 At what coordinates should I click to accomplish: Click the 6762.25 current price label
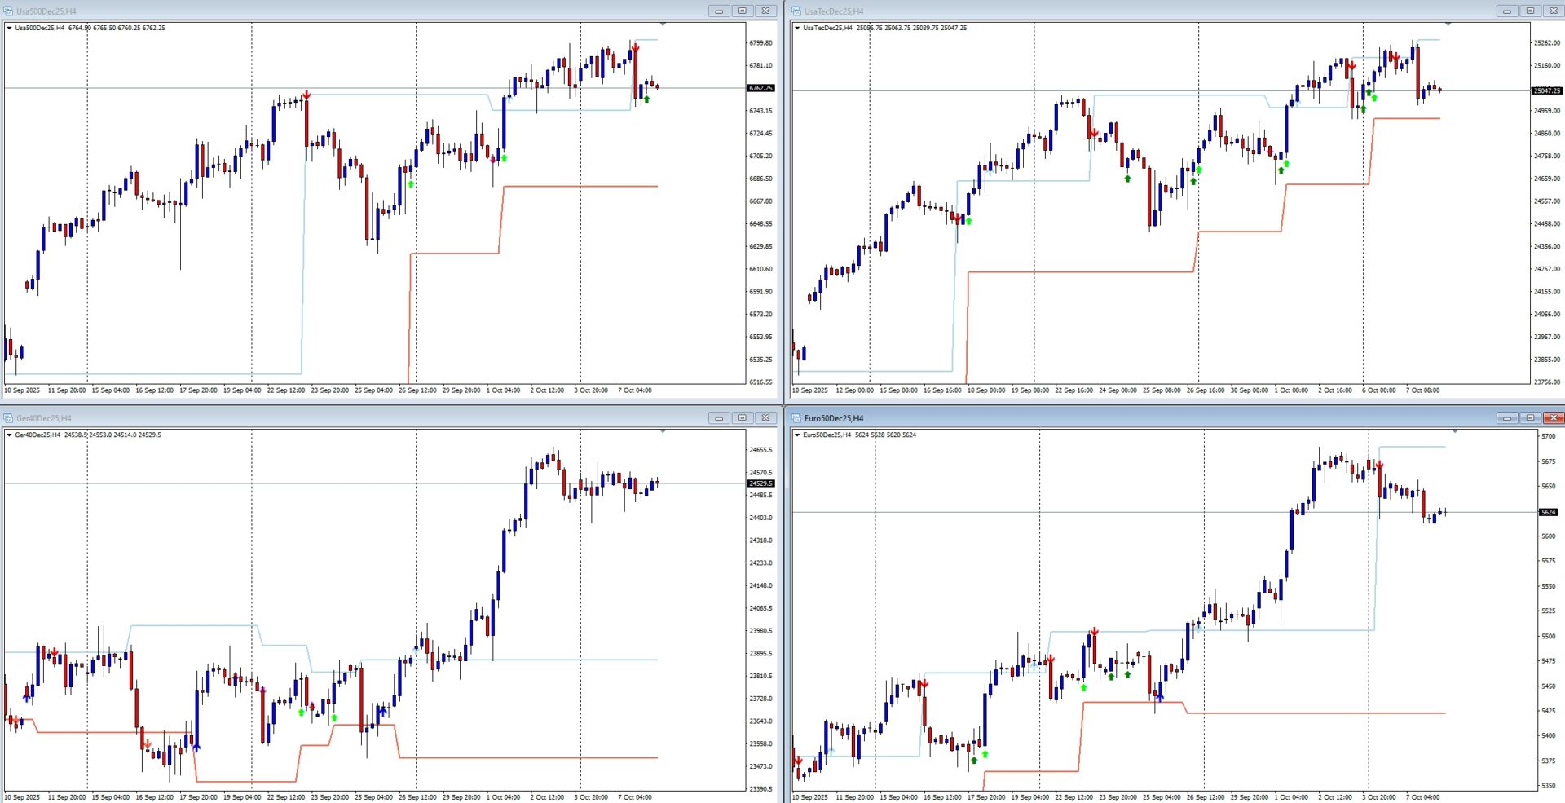(760, 88)
